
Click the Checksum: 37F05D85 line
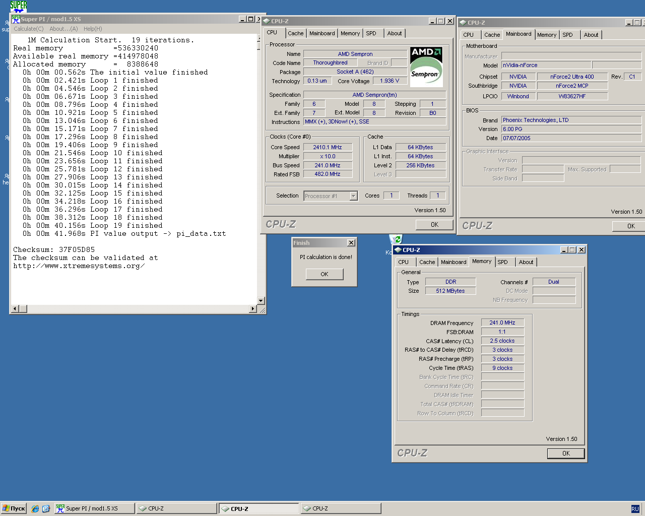click(54, 249)
